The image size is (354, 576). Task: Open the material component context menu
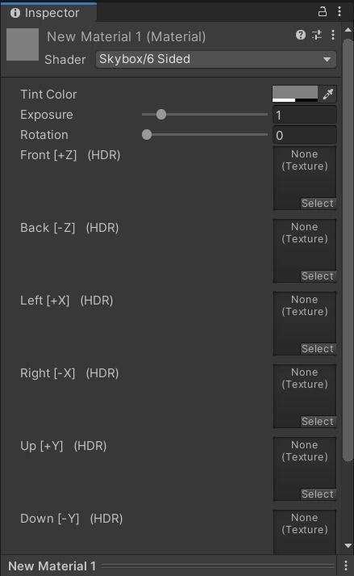tap(333, 35)
